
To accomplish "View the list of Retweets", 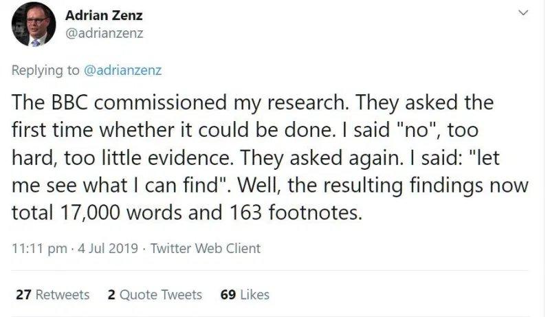I will tap(63, 294).
